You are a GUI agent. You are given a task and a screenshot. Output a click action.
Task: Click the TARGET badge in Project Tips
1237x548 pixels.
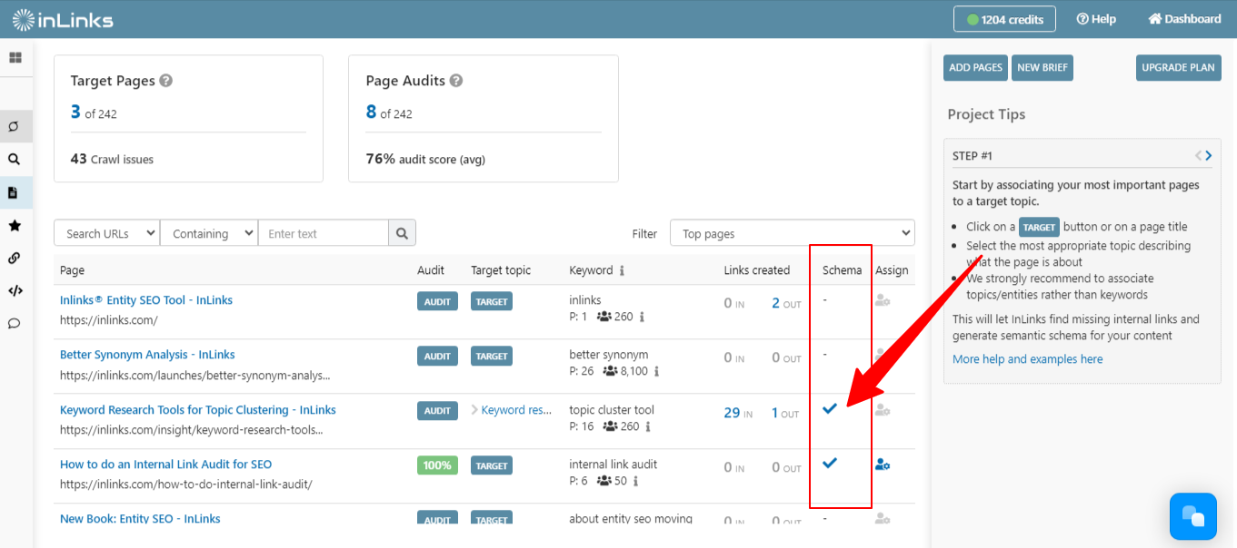click(1039, 227)
